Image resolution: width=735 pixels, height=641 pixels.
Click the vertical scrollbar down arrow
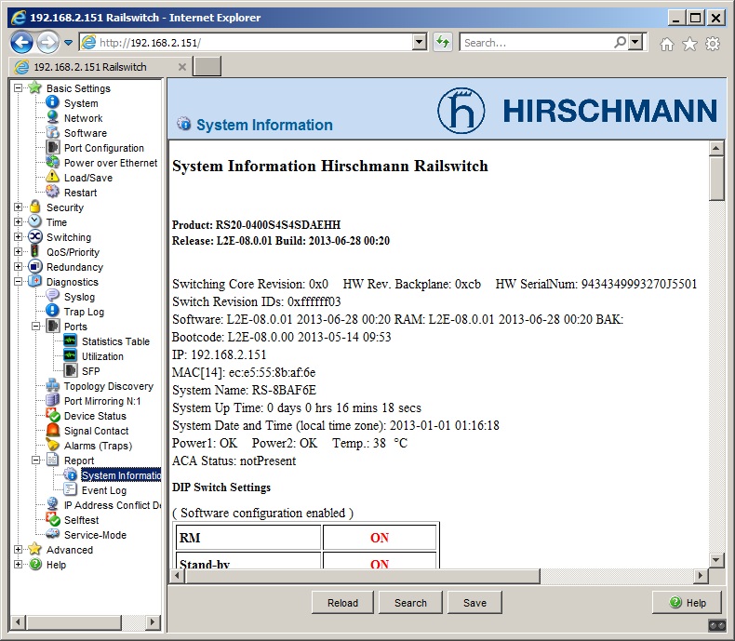pos(716,559)
